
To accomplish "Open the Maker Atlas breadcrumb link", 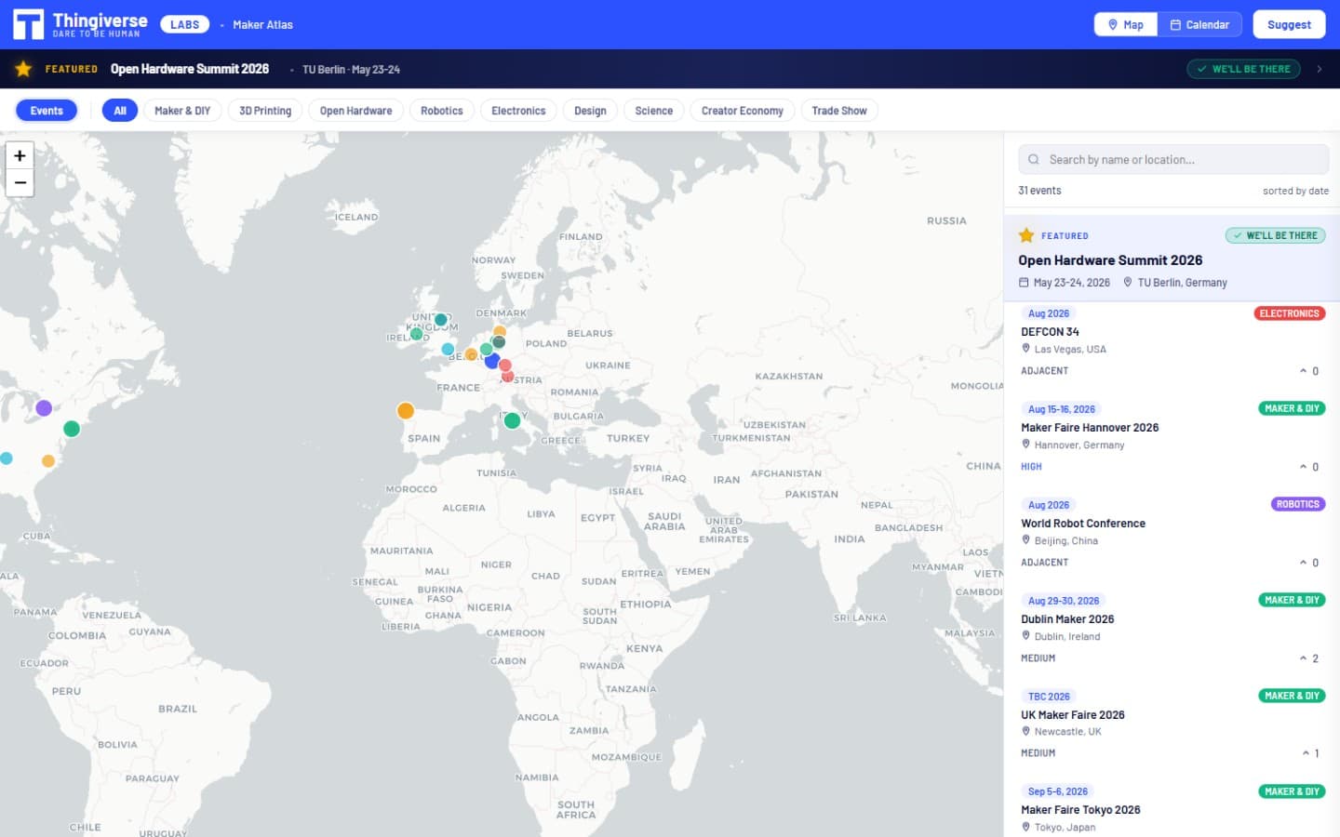I will click(x=262, y=25).
